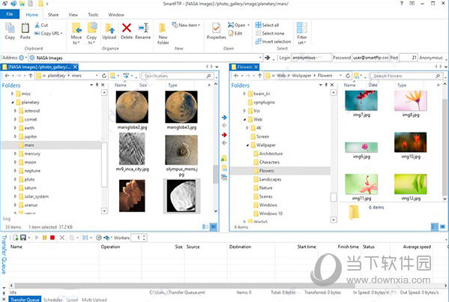This screenshot has width=449, height=302.
Task: Refresh the planetary mars folder listing
Action: point(104,76)
